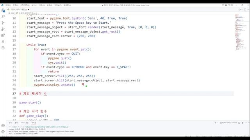This screenshot has height=140, width=250.
Task: Switch to the Terminal panel tab
Action: 34,123
